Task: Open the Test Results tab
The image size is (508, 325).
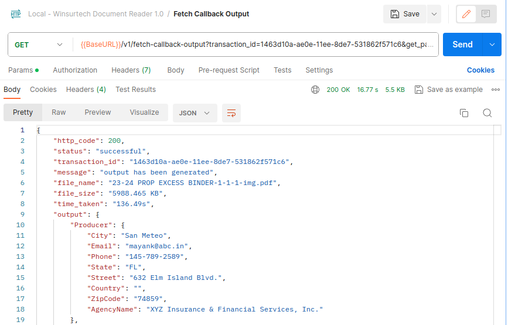Action: coord(135,90)
